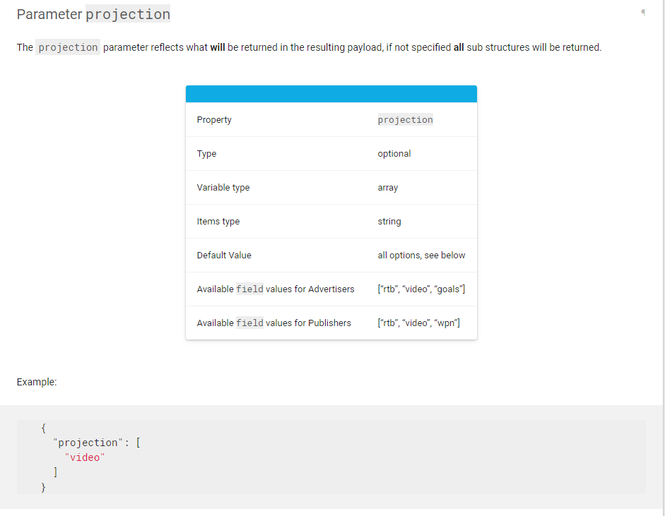Click the "all options, see below" text
This screenshot has height=516, width=665.
coord(421,256)
